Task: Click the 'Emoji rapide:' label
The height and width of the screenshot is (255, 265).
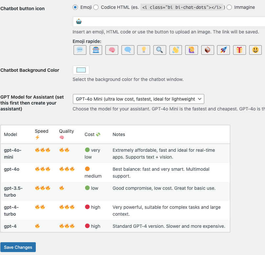Action: 87,41
